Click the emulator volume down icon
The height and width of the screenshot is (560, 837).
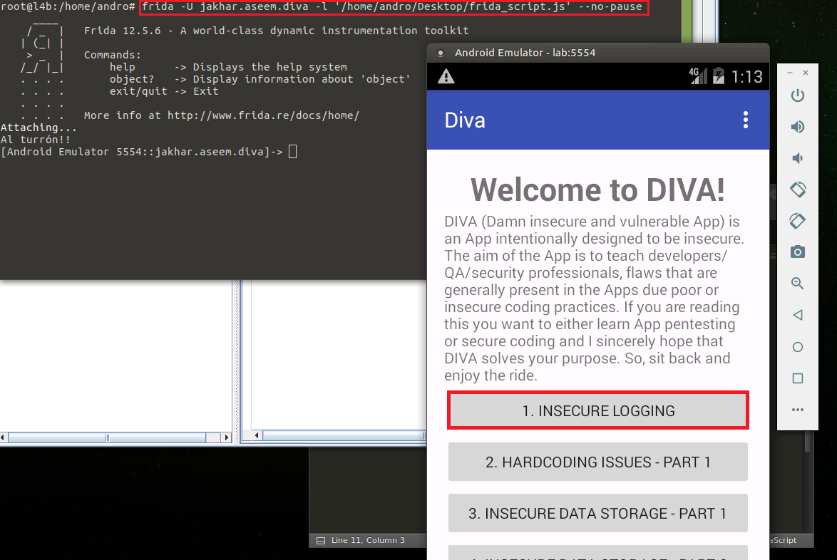pos(798,158)
